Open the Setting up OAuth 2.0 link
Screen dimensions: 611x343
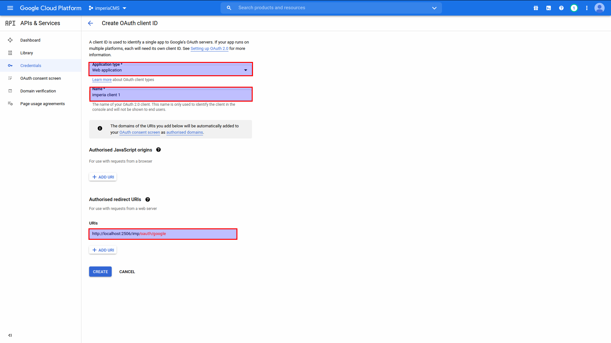tap(209, 49)
